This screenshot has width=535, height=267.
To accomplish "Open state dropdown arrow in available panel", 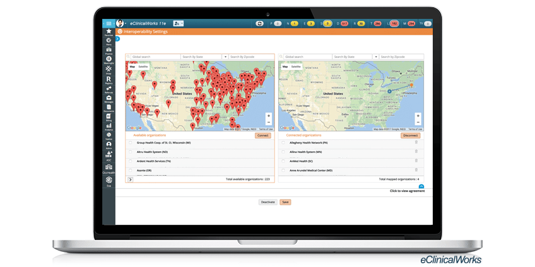I will (x=225, y=57).
